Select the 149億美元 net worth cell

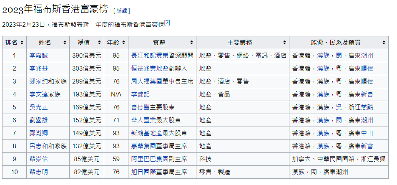point(87,133)
